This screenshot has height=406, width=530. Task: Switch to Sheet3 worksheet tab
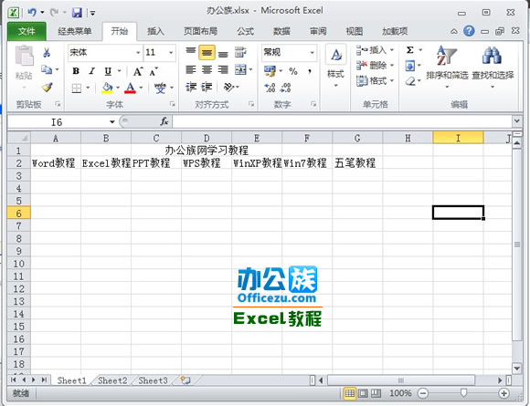pyautogui.click(x=153, y=380)
